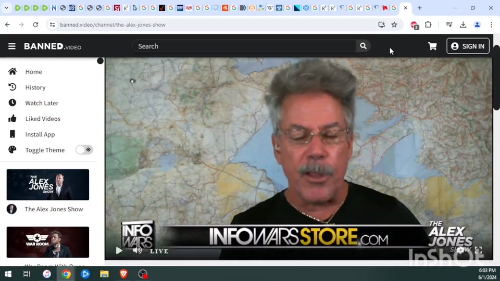Open the video player settings gear
Viewport: 500px width, 281px height.
(460, 250)
